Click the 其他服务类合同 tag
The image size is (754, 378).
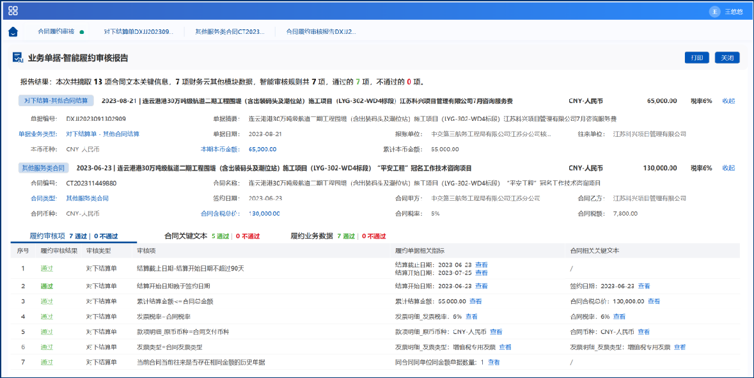pos(43,168)
